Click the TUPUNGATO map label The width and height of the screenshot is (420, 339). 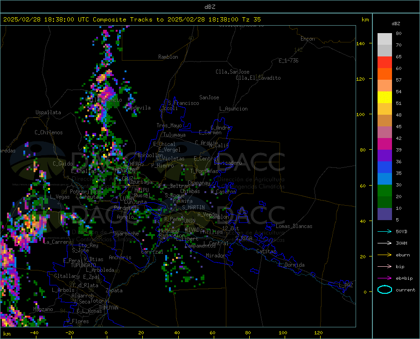tap(84, 265)
